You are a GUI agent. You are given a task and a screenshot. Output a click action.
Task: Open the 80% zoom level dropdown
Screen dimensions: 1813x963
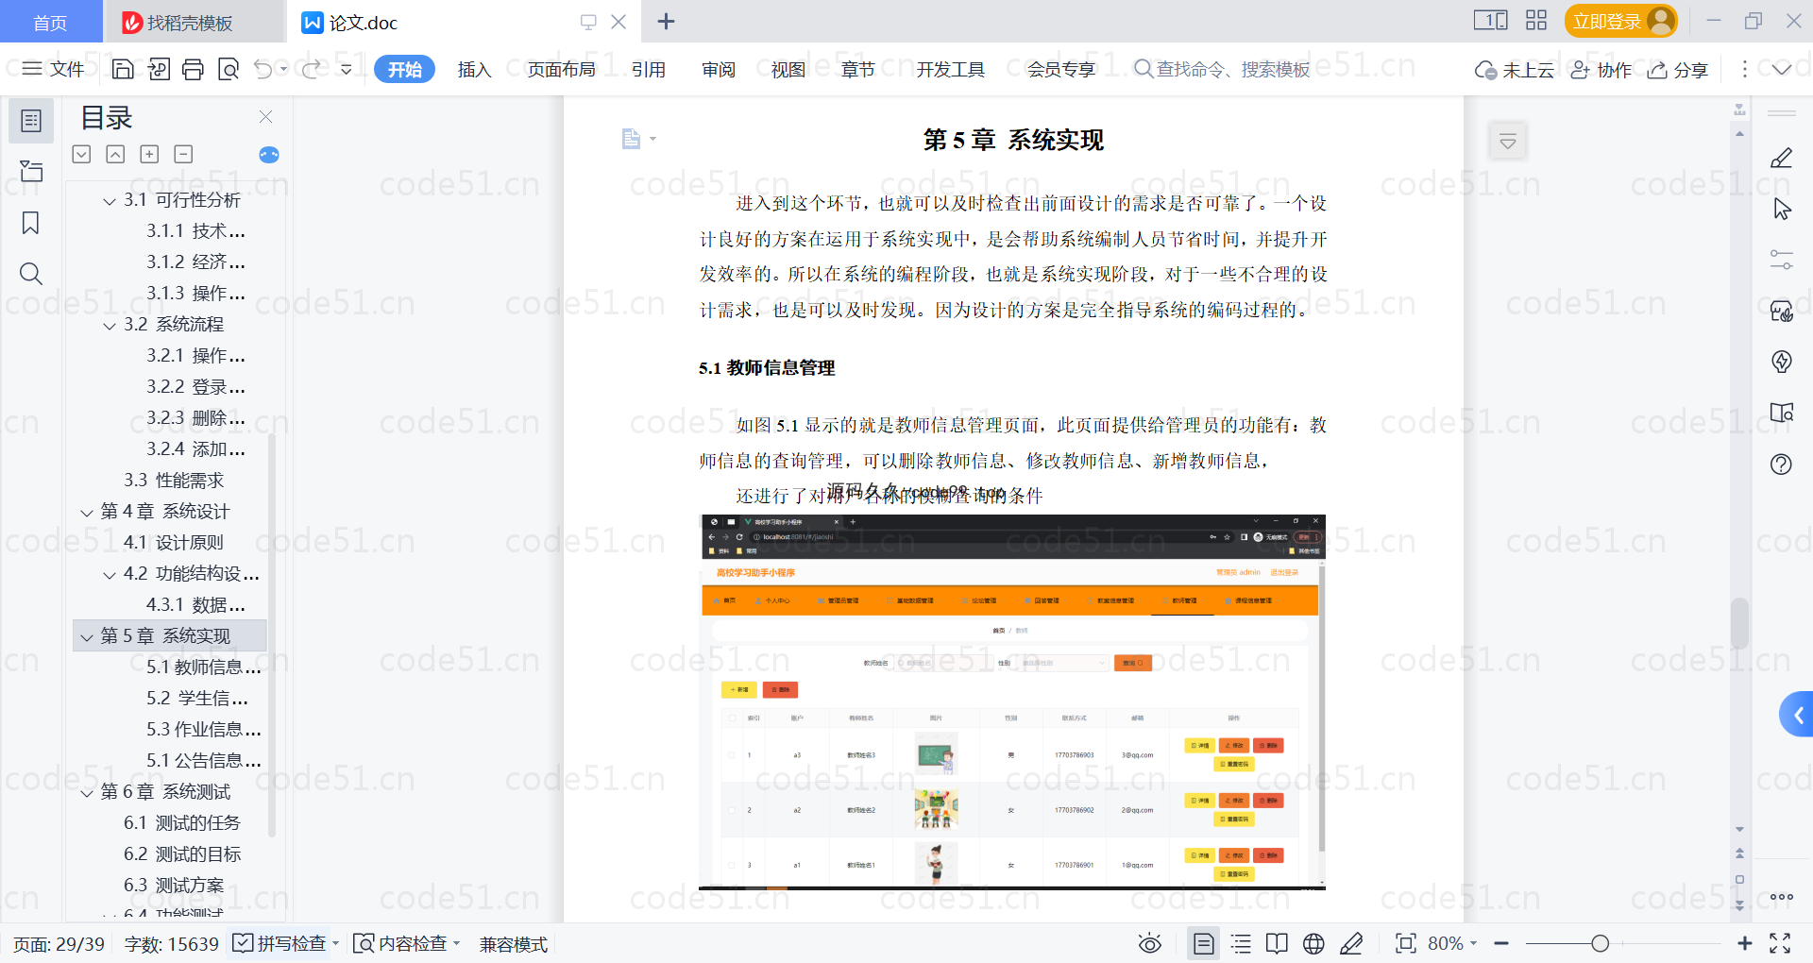(x=1452, y=943)
